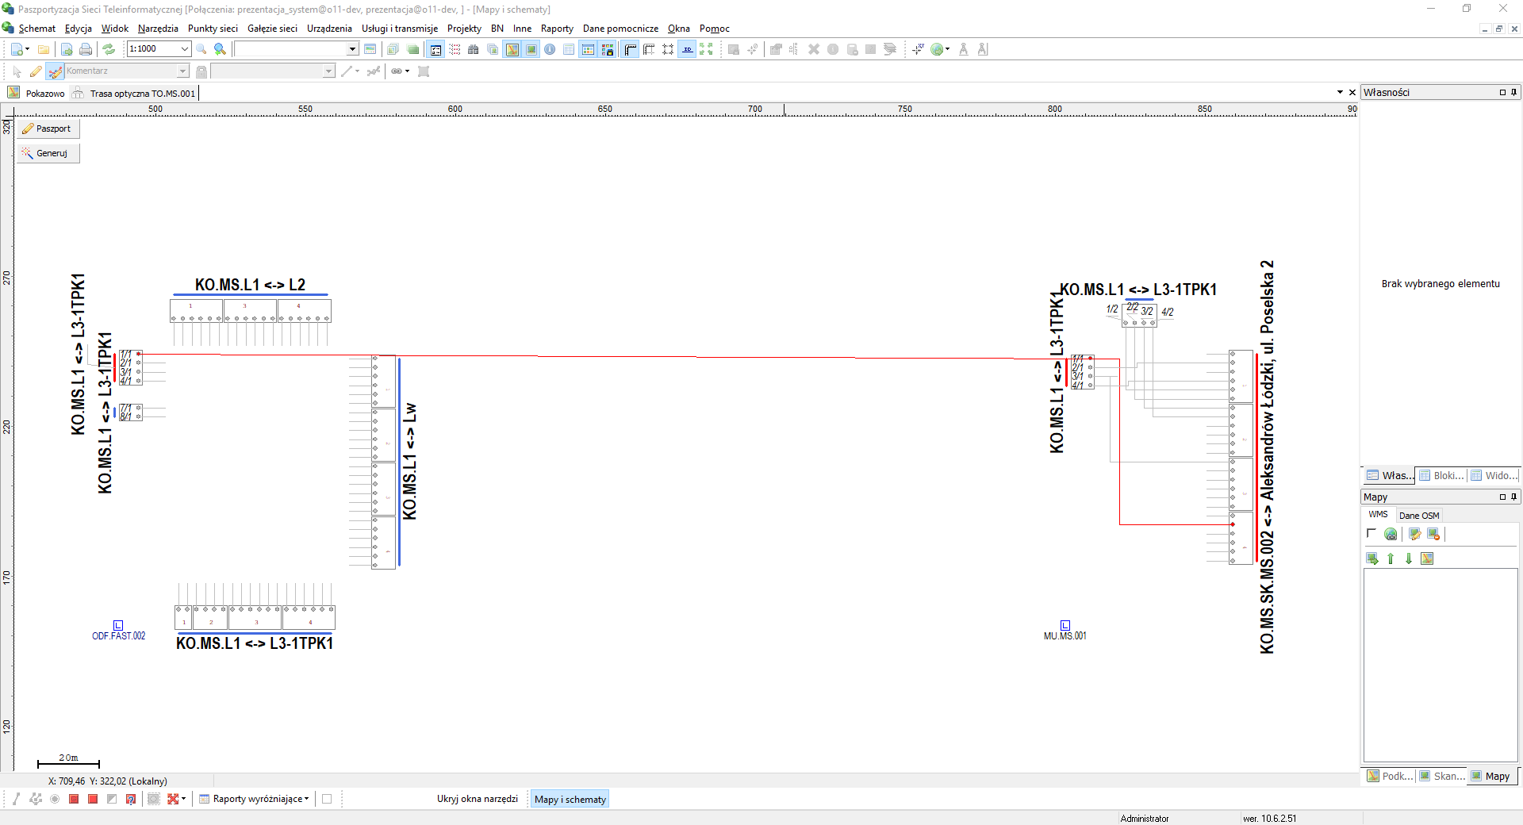Tick the empty checkbox beside Raporty wyróżniające
The width and height of the screenshot is (1523, 825).
pos(327,799)
